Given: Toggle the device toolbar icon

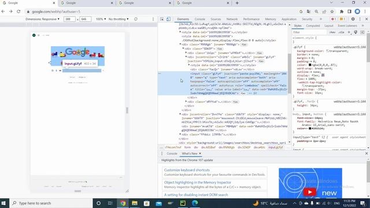Looking at the screenshot, I should pos(168,19).
